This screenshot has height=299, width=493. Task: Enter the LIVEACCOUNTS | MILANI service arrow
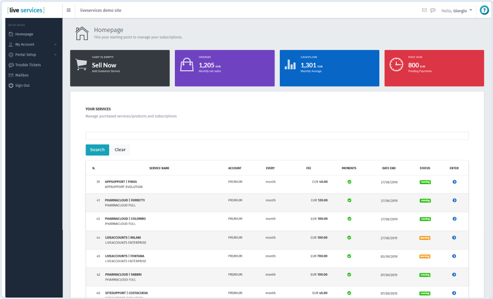pos(454,237)
